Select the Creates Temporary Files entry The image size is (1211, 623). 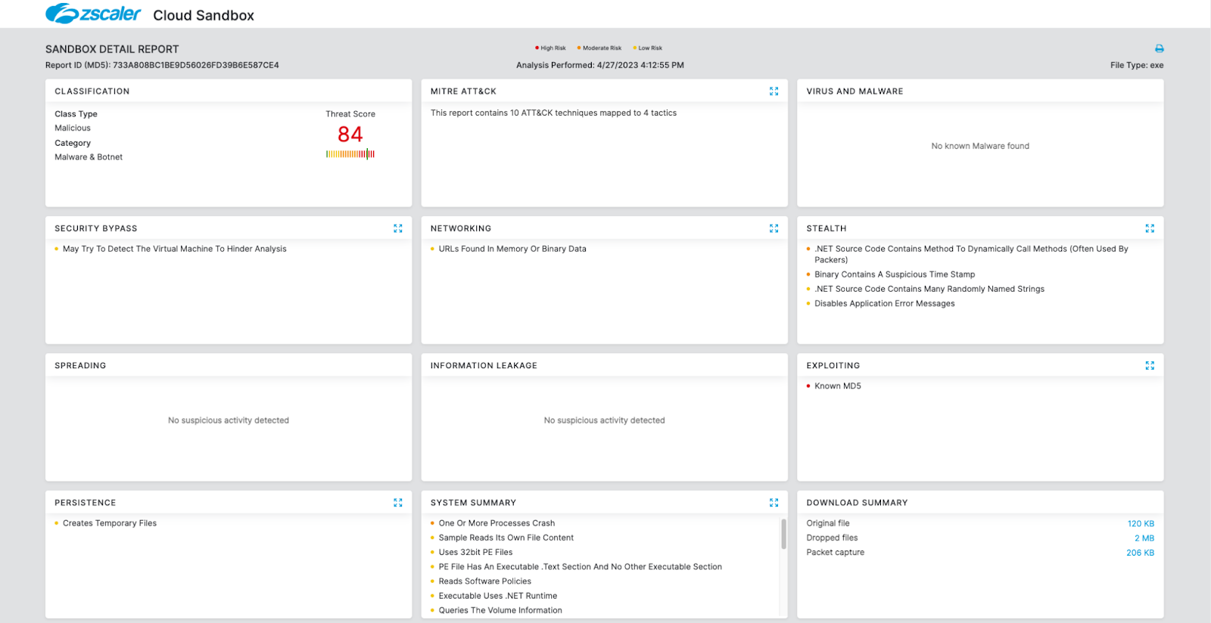[x=110, y=523]
